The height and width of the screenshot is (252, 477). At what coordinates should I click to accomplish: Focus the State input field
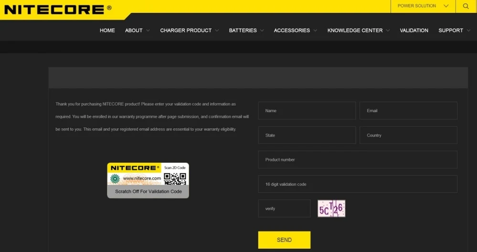click(x=307, y=135)
